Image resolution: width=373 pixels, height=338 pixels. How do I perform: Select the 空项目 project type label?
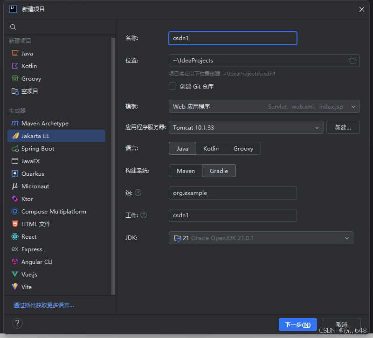point(30,91)
